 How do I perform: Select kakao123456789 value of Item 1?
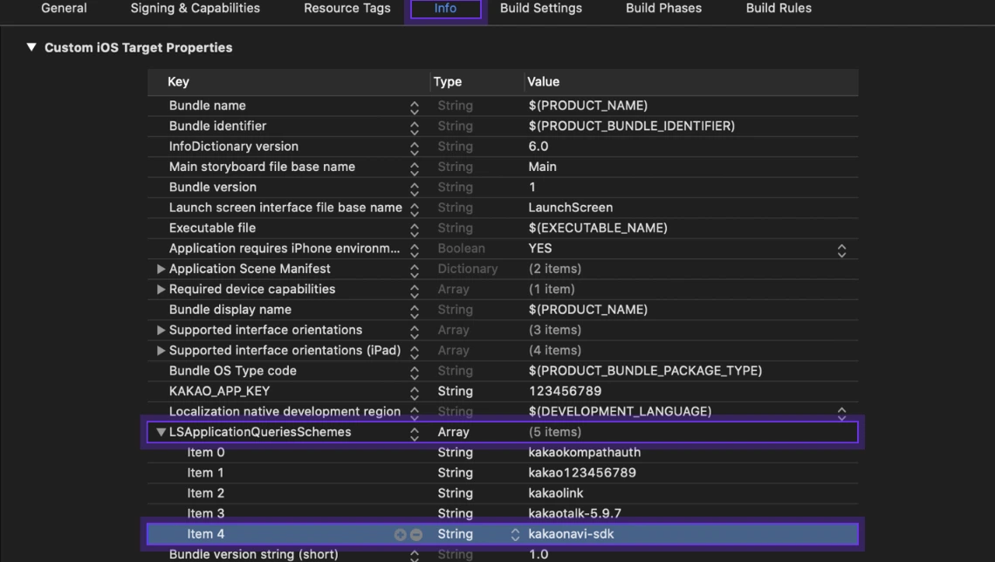(x=582, y=473)
